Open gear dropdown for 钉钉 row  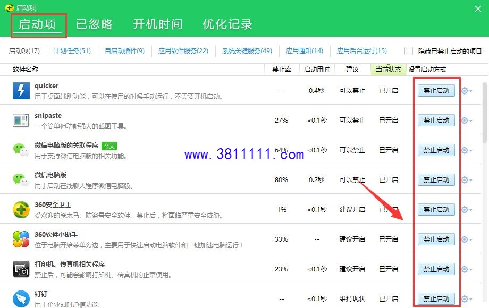467,298
